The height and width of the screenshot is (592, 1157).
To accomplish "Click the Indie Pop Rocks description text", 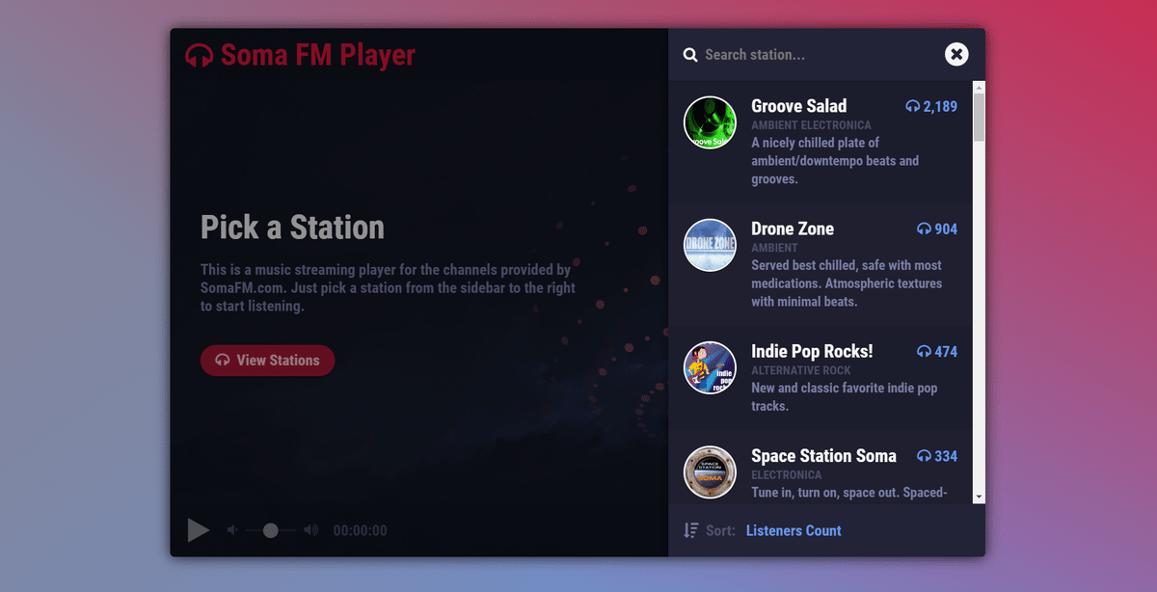I will click(844, 397).
